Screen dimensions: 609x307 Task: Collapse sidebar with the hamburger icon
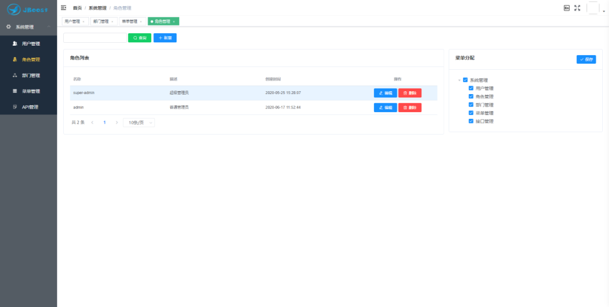coord(64,8)
